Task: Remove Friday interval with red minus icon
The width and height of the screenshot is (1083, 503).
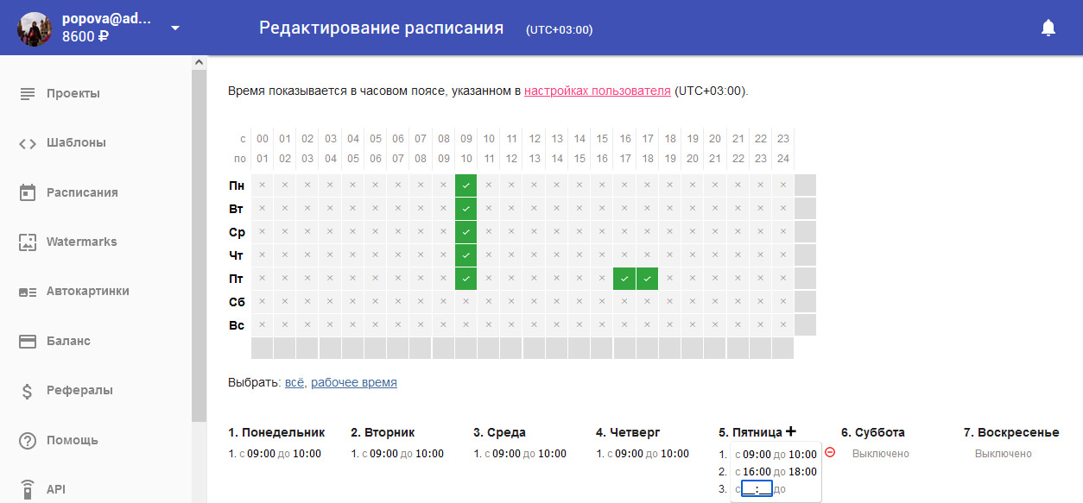Action: click(830, 452)
